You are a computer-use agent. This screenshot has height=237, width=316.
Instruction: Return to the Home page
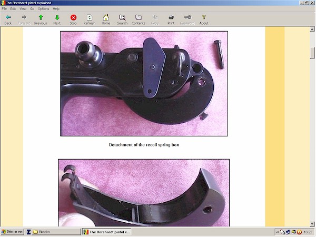[x=106, y=19]
